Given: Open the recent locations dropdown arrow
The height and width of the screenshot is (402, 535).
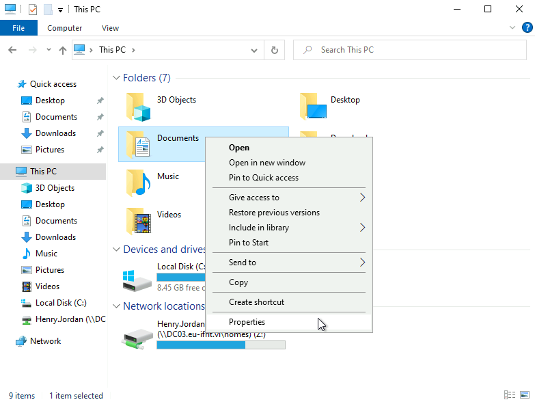Looking at the screenshot, I should point(49,50).
